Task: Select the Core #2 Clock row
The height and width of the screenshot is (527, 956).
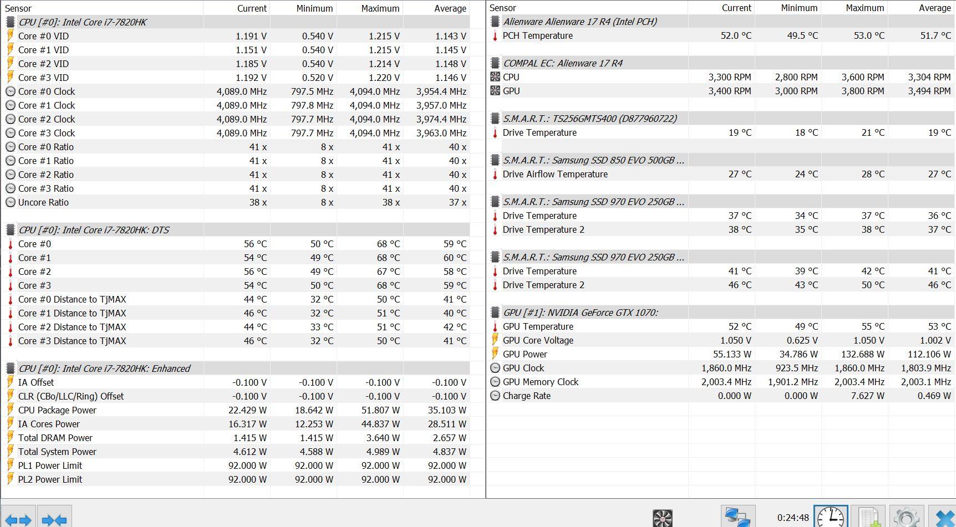Action: 236,119
